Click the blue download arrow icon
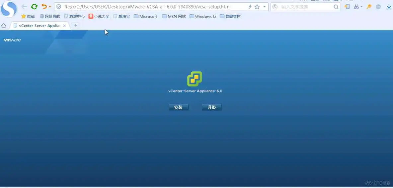This screenshot has height=188, width=393. [389, 7]
